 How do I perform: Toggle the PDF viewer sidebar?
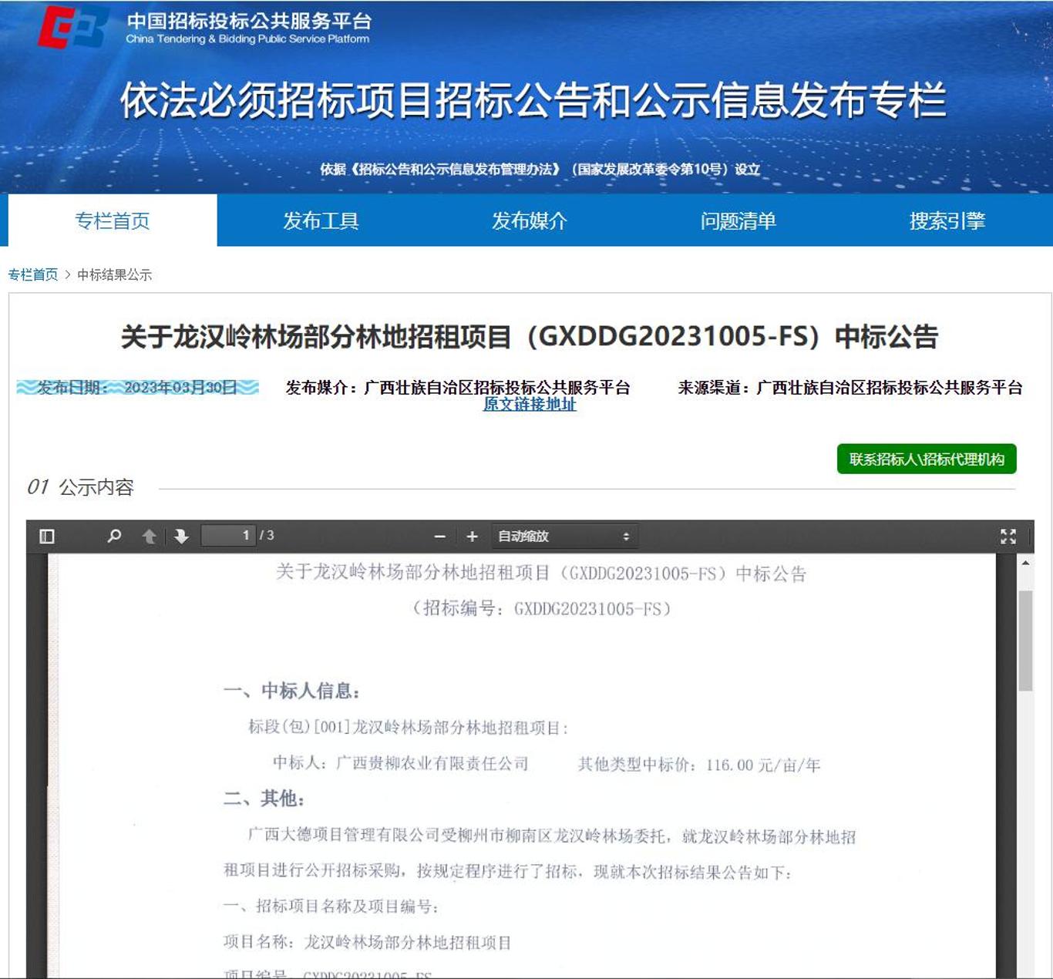tap(47, 536)
